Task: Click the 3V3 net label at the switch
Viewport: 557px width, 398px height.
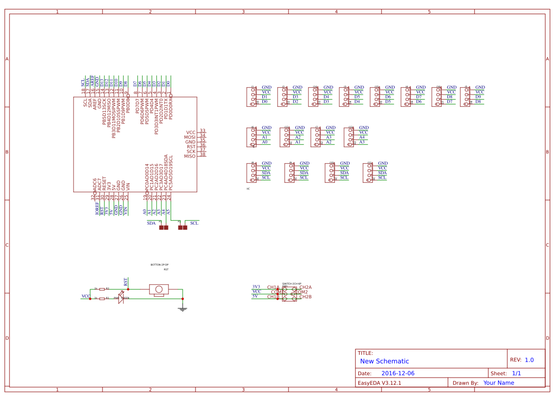Action: click(x=256, y=287)
